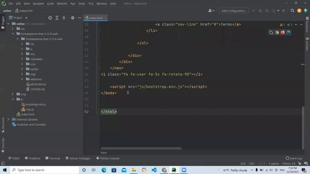The image size is (310, 174).
Task: Click Add Configuration button
Action: (x=234, y=11)
